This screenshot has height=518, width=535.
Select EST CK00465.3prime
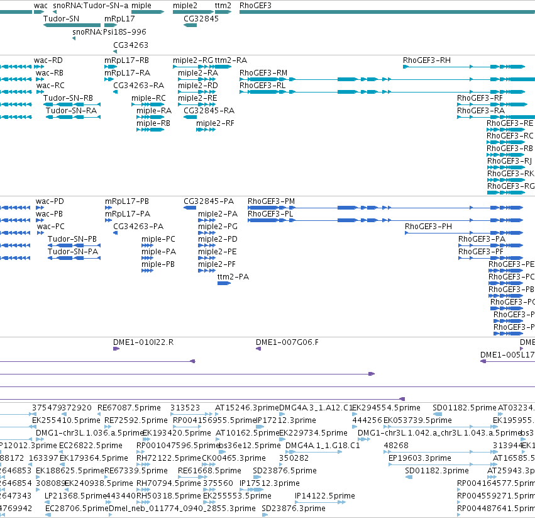pyautogui.click(x=209, y=465)
